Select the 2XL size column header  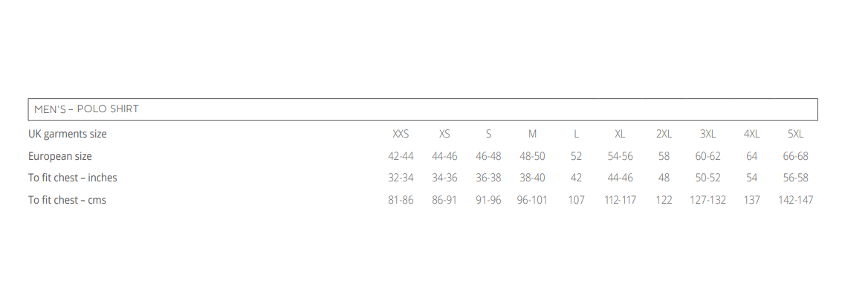coord(664,134)
